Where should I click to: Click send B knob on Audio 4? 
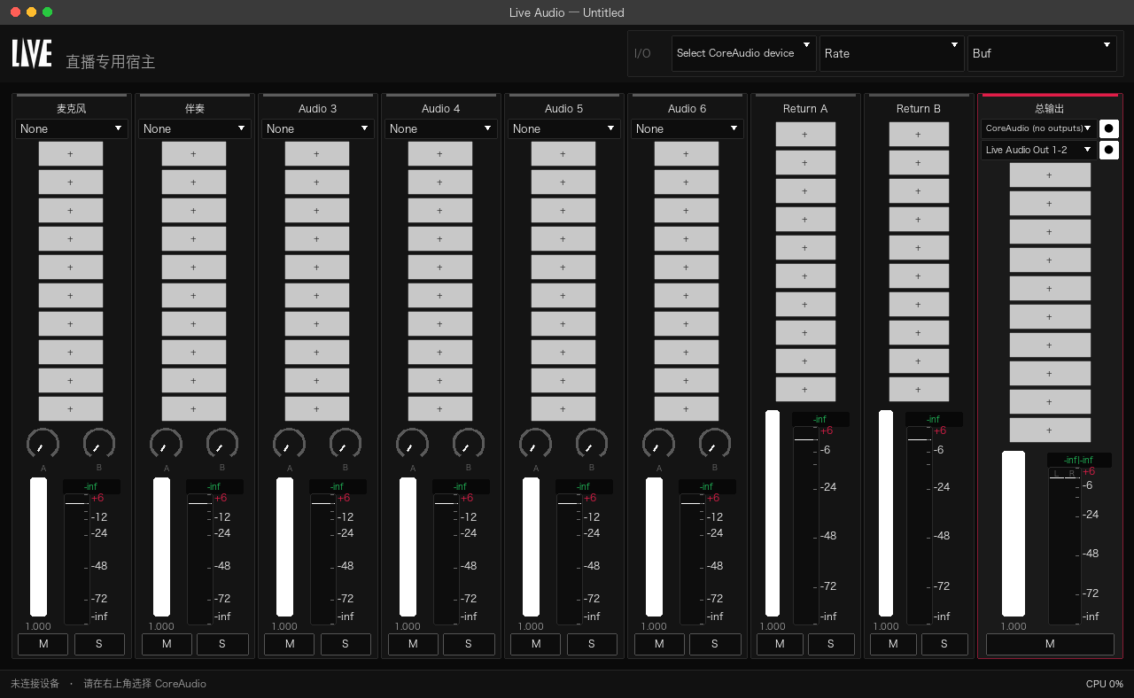(469, 444)
